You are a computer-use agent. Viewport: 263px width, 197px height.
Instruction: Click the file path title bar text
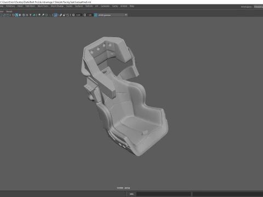click(45, 2)
